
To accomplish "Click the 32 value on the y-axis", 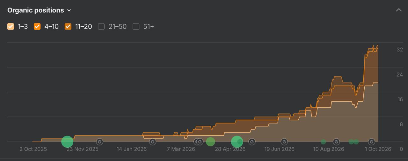I will 400,50.
